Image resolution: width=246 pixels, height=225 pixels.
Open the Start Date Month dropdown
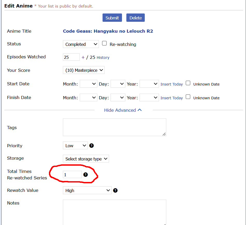click(89, 84)
